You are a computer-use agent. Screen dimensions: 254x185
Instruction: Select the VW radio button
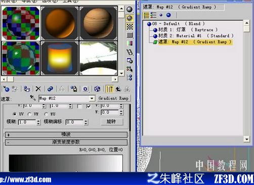tap(30, 114)
